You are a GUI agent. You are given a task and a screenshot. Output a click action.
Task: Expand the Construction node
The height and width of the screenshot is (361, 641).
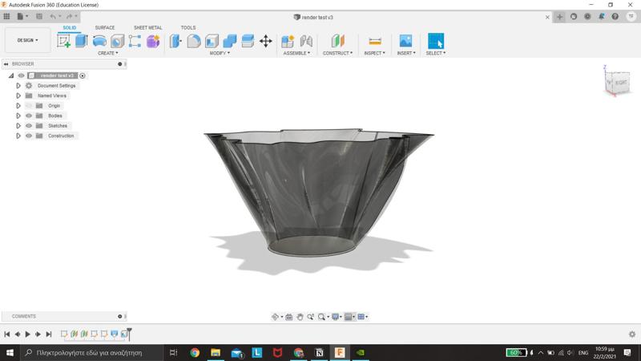tap(18, 136)
